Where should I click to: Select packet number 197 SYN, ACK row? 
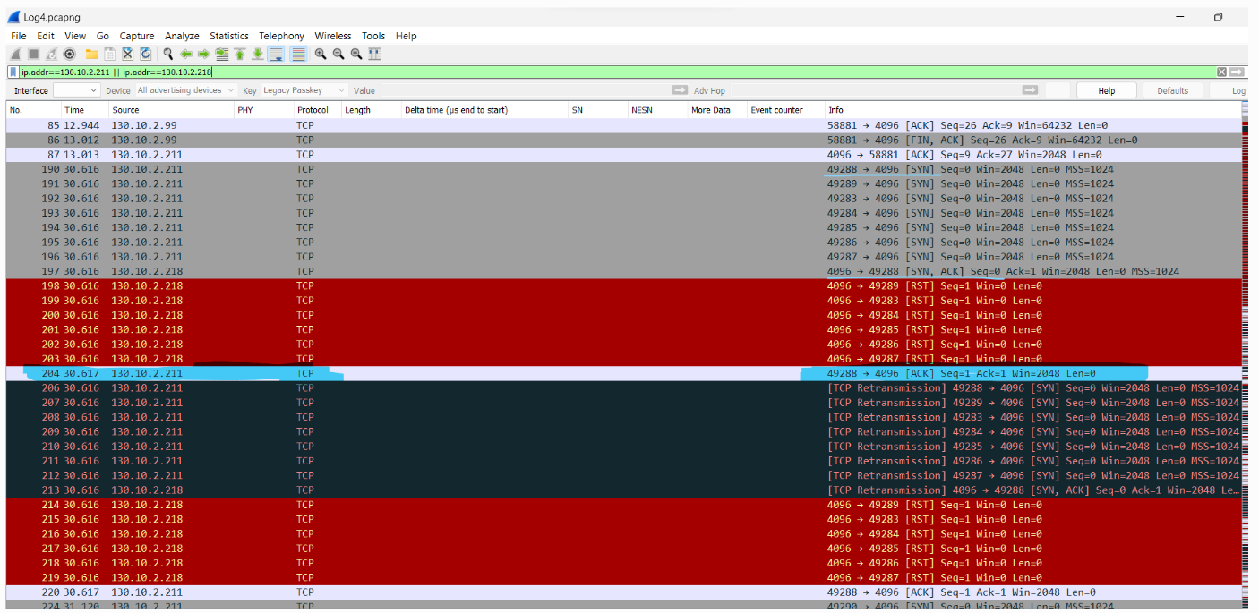624,271
